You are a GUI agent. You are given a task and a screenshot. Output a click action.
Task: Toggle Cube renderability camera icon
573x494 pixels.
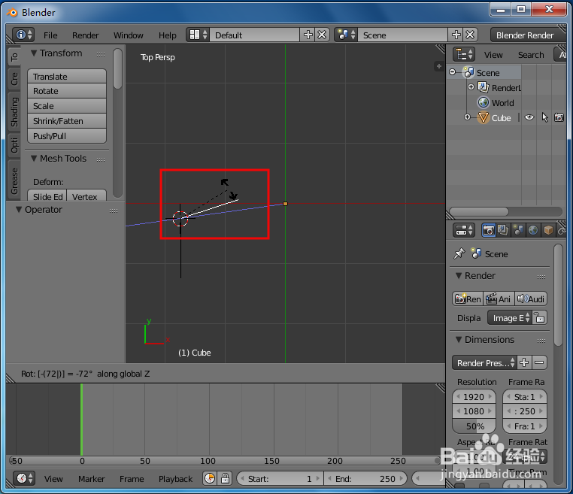(x=559, y=117)
